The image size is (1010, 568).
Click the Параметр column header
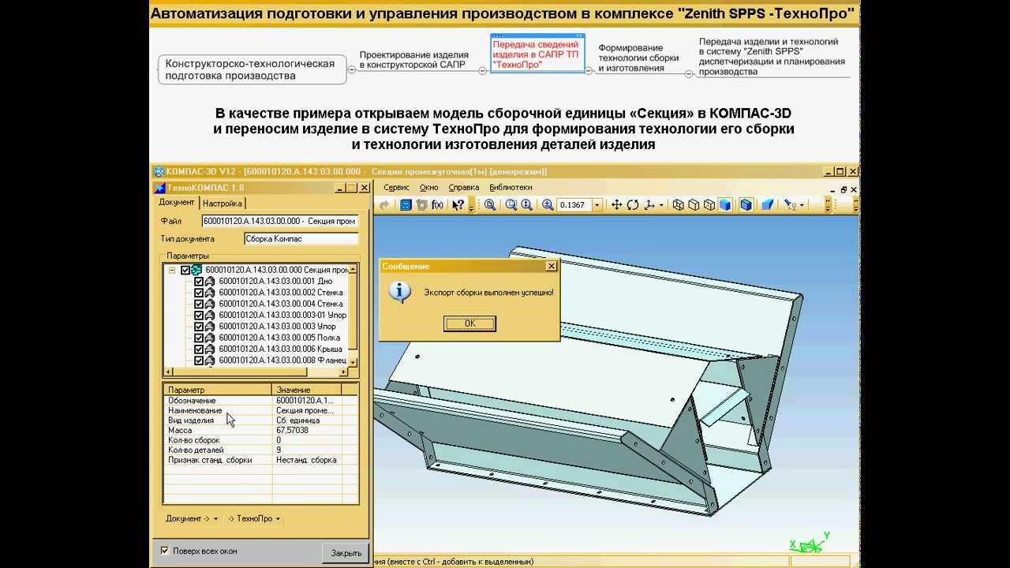218,390
